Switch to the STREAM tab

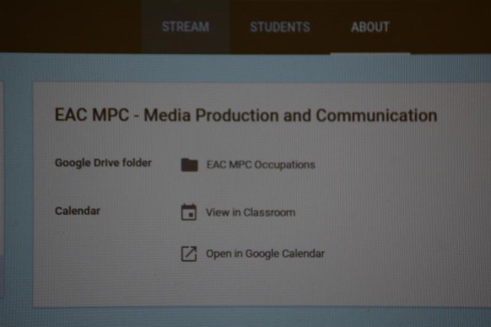(186, 27)
